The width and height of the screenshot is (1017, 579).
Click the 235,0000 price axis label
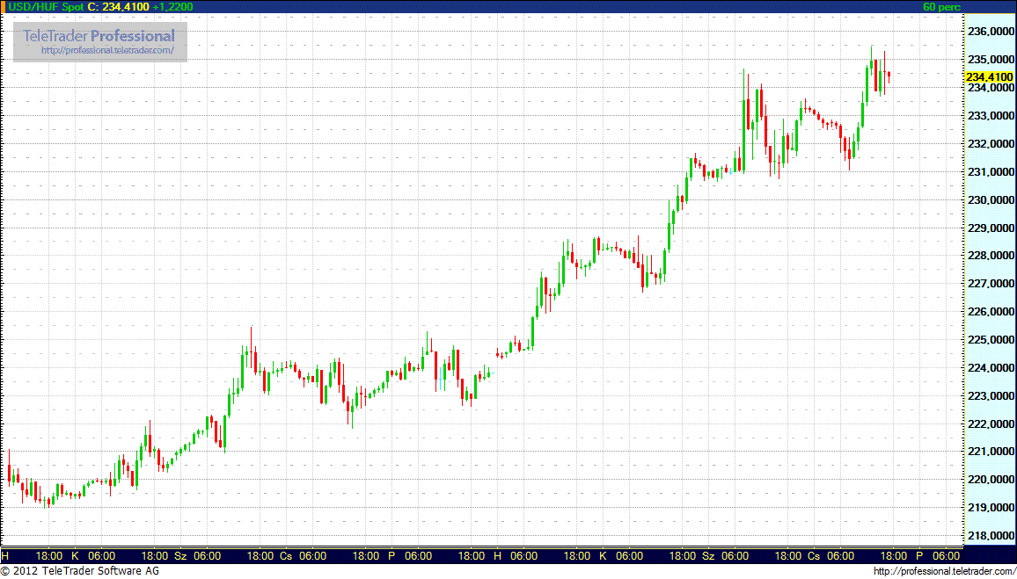991,60
